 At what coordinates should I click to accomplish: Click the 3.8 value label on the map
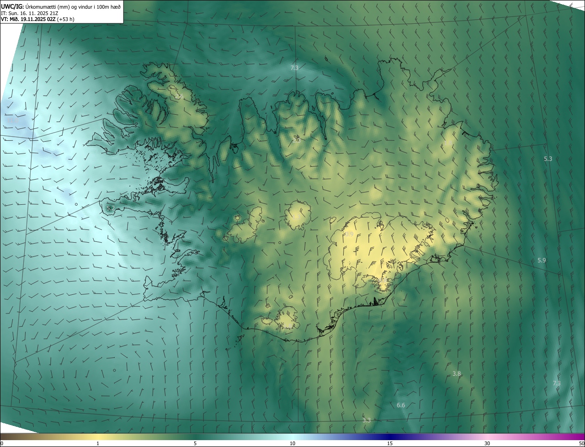[x=457, y=373]
